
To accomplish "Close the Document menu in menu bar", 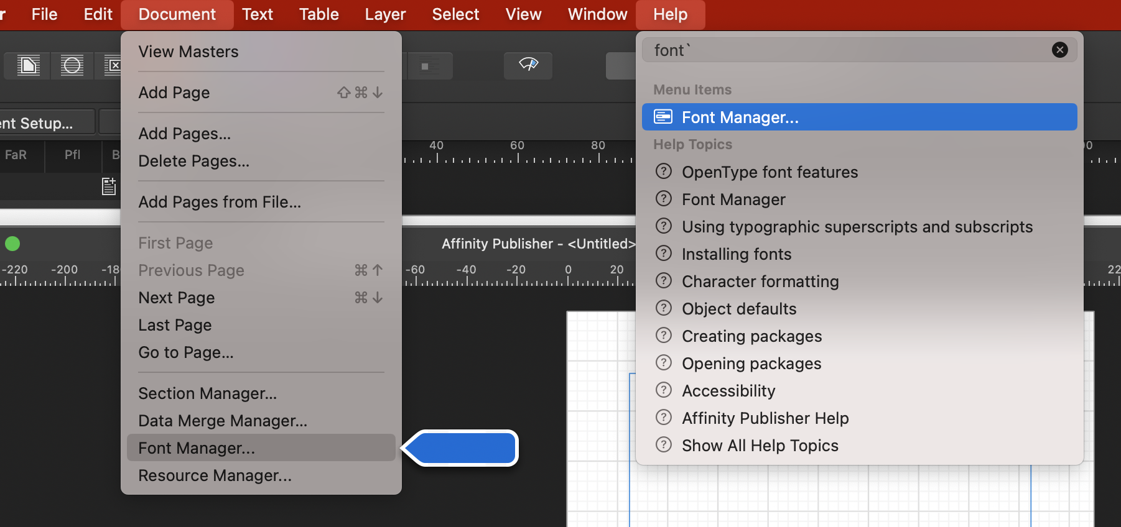I will [x=177, y=14].
